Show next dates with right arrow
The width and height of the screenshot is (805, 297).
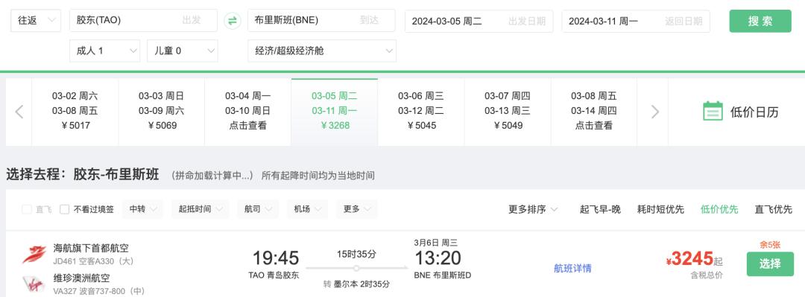pos(655,112)
